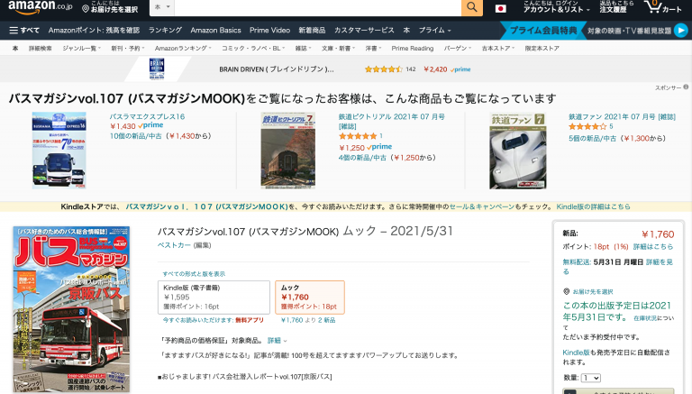Click the 5個の新品/中古 offer link
Screen dimensions: 692x394
[x=592, y=138]
